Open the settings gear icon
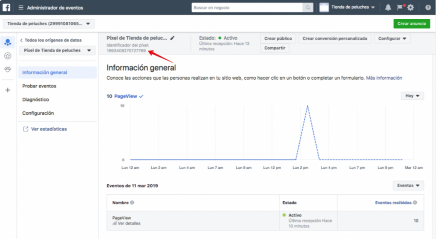 410,8
